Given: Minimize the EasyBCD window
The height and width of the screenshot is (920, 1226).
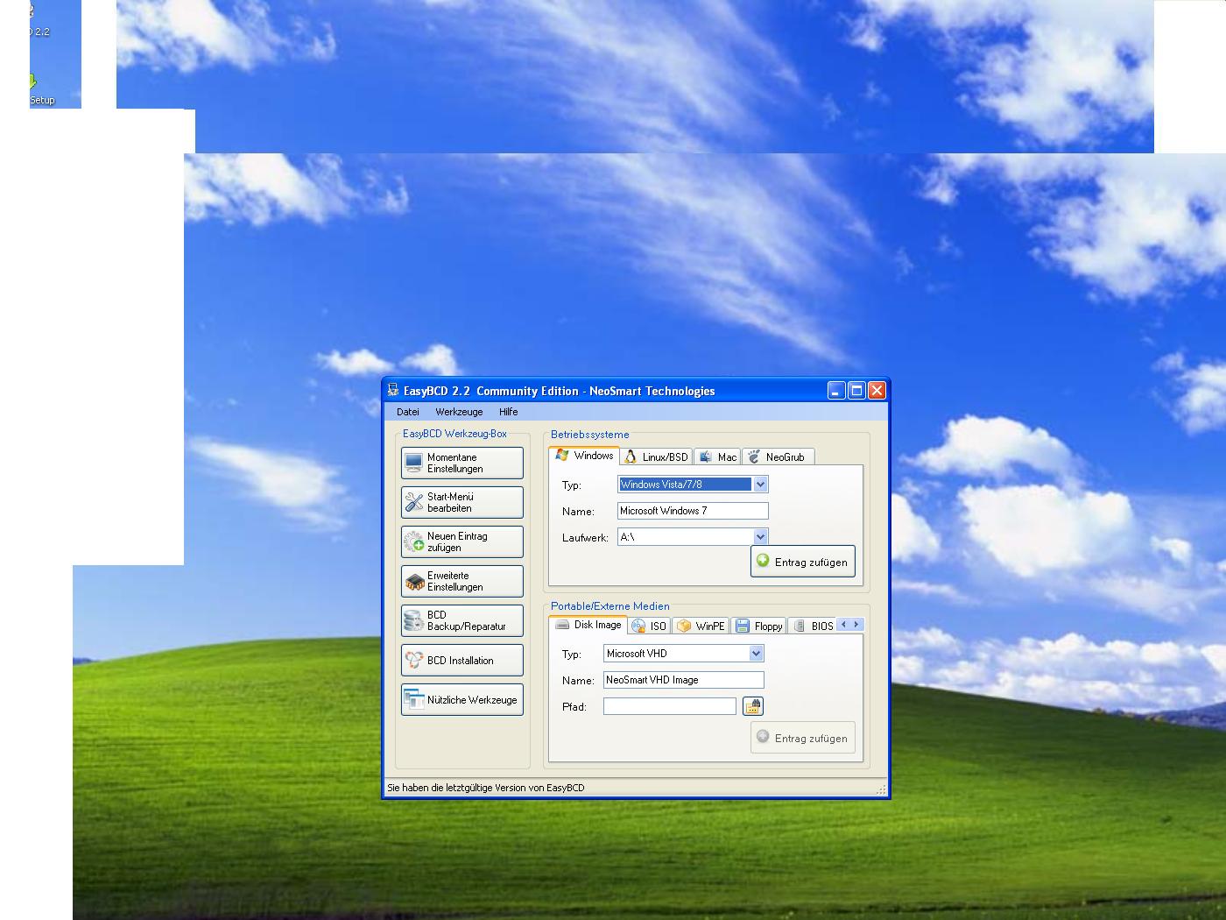Looking at the screenshot, I should [836, 391].
